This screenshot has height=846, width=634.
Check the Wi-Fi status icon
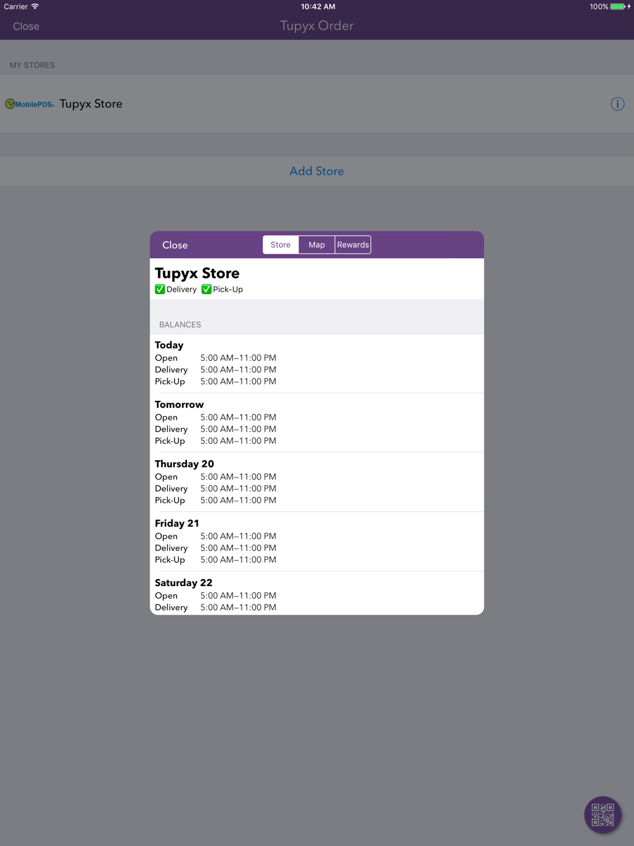coord(35,6)
